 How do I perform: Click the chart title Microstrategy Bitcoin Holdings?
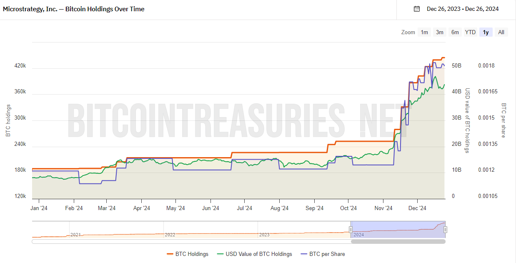pyautogui.click(x=73, y=9)
